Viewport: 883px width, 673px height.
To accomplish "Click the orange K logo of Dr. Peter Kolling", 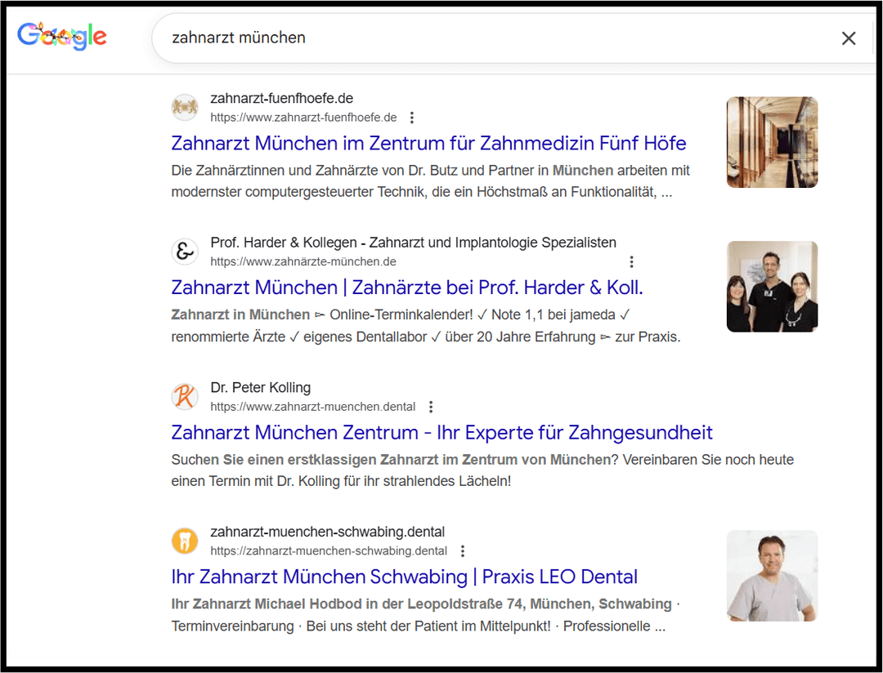I will pyautogui.click(x=185, y=396).
